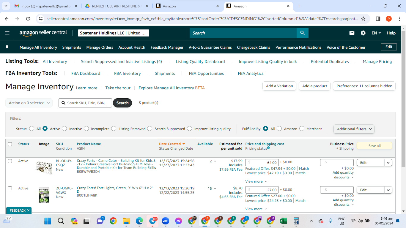Launch File Explorer from the taskbar
The image size is (406, 228).
[x=126, y=221]
